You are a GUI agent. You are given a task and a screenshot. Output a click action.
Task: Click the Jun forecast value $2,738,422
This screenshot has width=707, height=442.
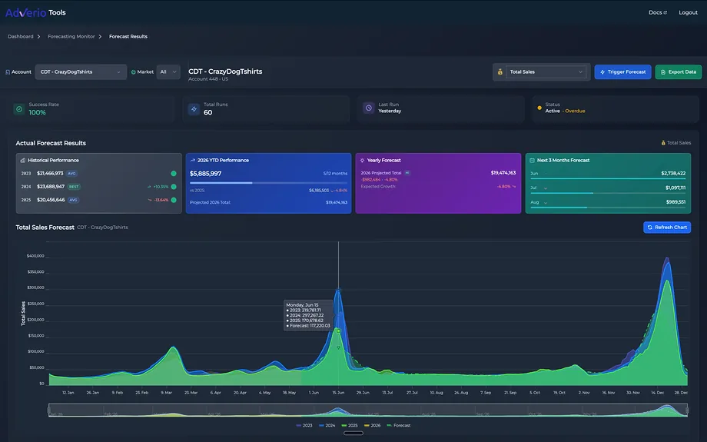[x=673, y=173]
